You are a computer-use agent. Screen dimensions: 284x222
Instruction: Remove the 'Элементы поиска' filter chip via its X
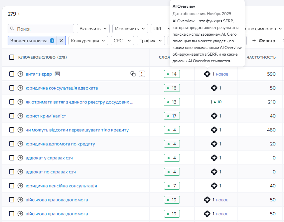[62, 40]
